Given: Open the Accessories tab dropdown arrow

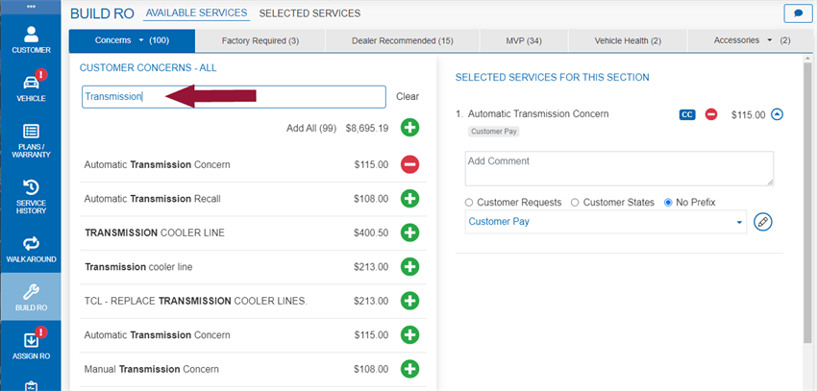Looking at the screenshot, I should [770, 40].
